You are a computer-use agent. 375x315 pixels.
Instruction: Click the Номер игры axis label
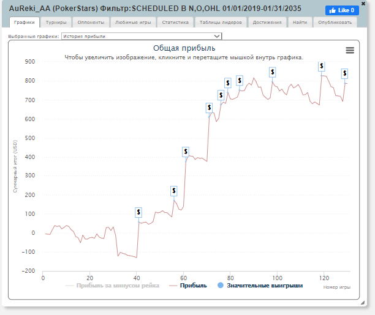pyautogui.click(x=337, y=287)
